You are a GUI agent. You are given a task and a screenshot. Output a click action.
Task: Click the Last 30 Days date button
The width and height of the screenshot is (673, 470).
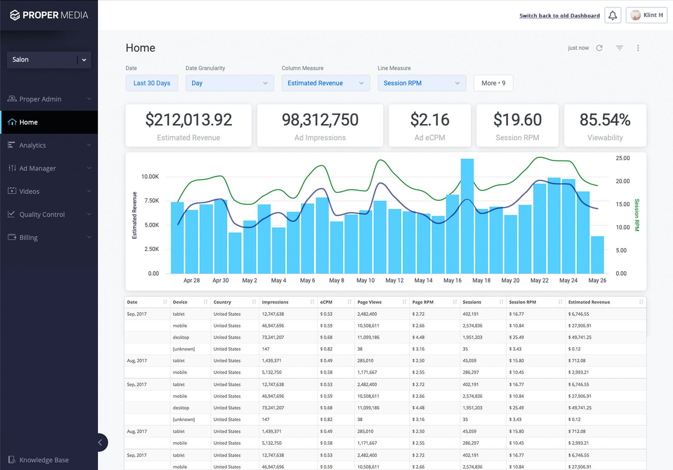151,83
